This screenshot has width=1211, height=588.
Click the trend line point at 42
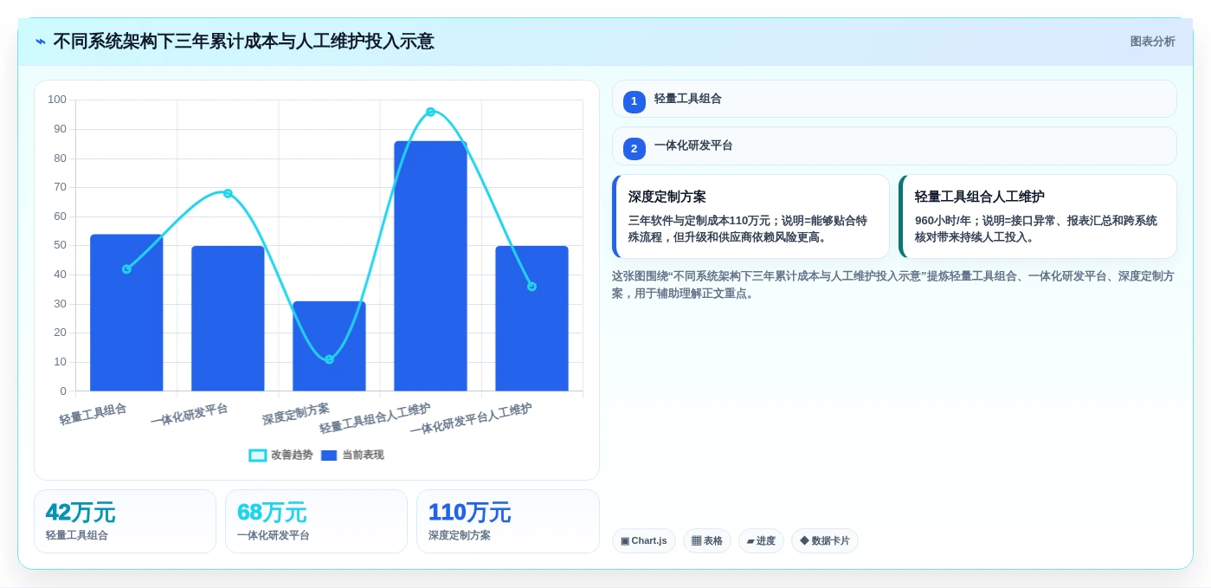[x=126, y=269]
